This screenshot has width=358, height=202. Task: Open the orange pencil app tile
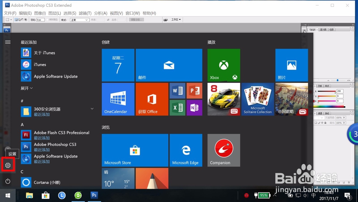[x=152, y=178]
